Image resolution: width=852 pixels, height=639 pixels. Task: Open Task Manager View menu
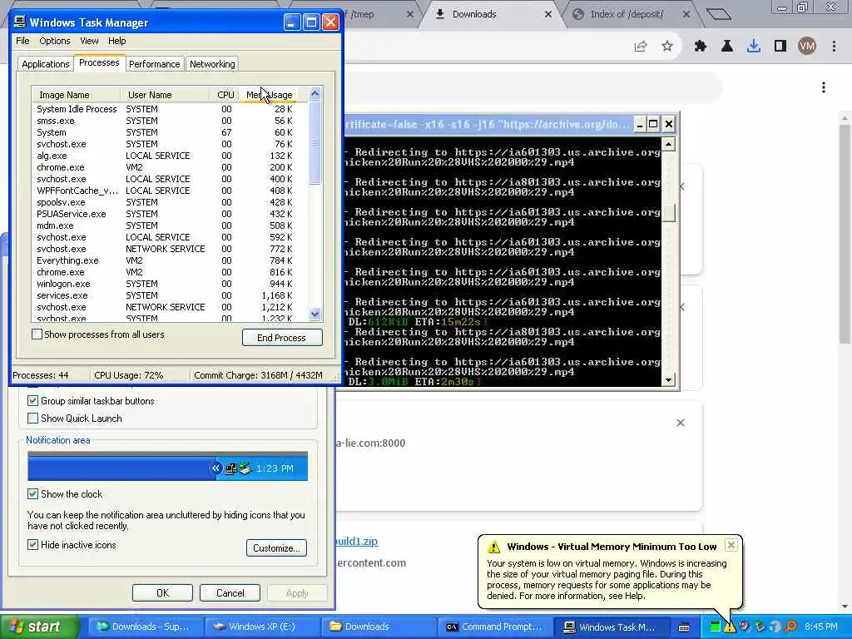(x=89, y=41)
